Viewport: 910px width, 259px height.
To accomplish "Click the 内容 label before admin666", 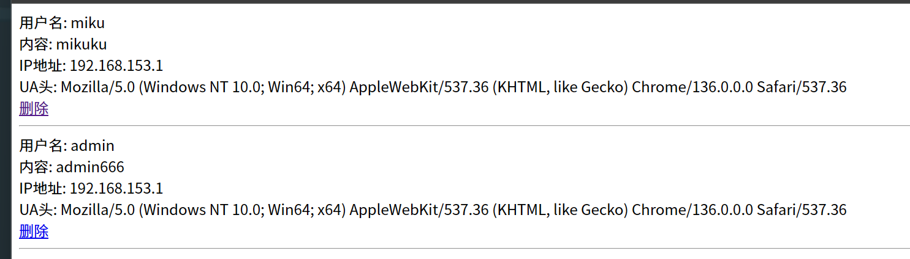I will (36, 167).
